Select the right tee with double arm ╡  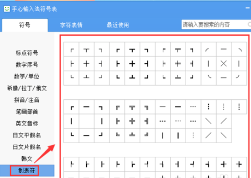193,64
